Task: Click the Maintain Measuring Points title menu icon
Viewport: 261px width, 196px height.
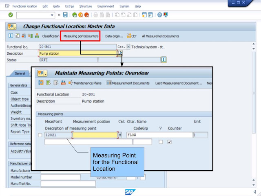Action: [x=42, y=73]
